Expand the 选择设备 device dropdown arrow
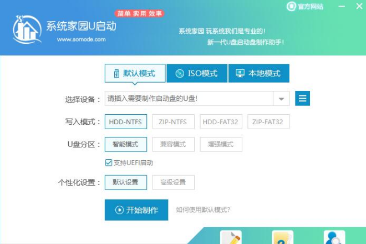Image resolution: width=366 pixels, height=244 pixels. click(281, 99)
